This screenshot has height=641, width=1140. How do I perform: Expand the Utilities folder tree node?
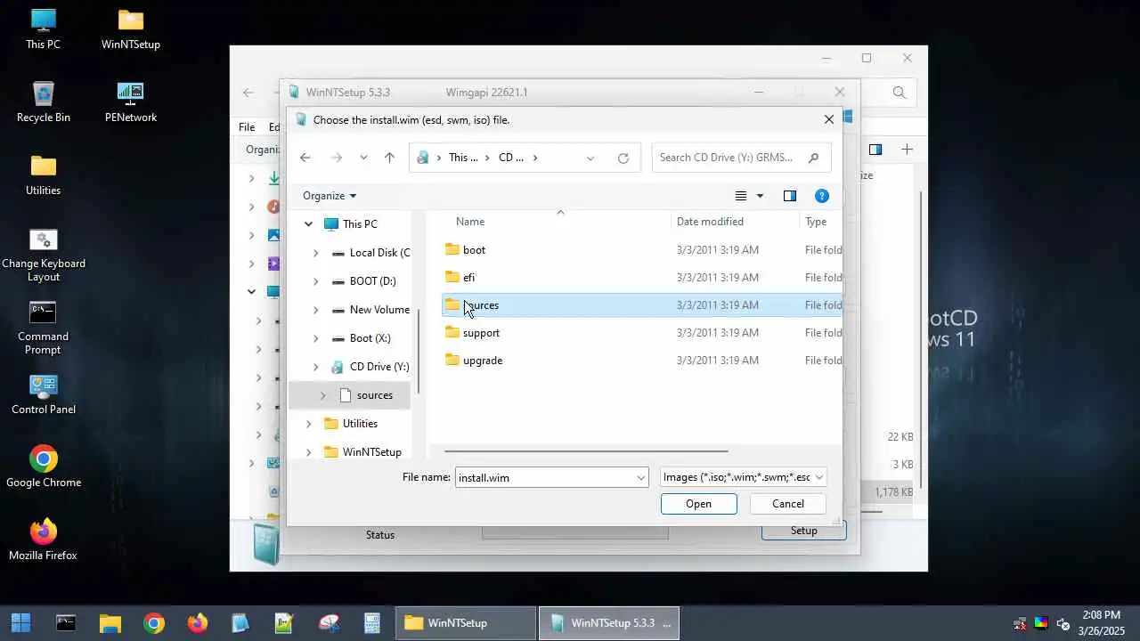pyautogui.click(x=308, y=424)
